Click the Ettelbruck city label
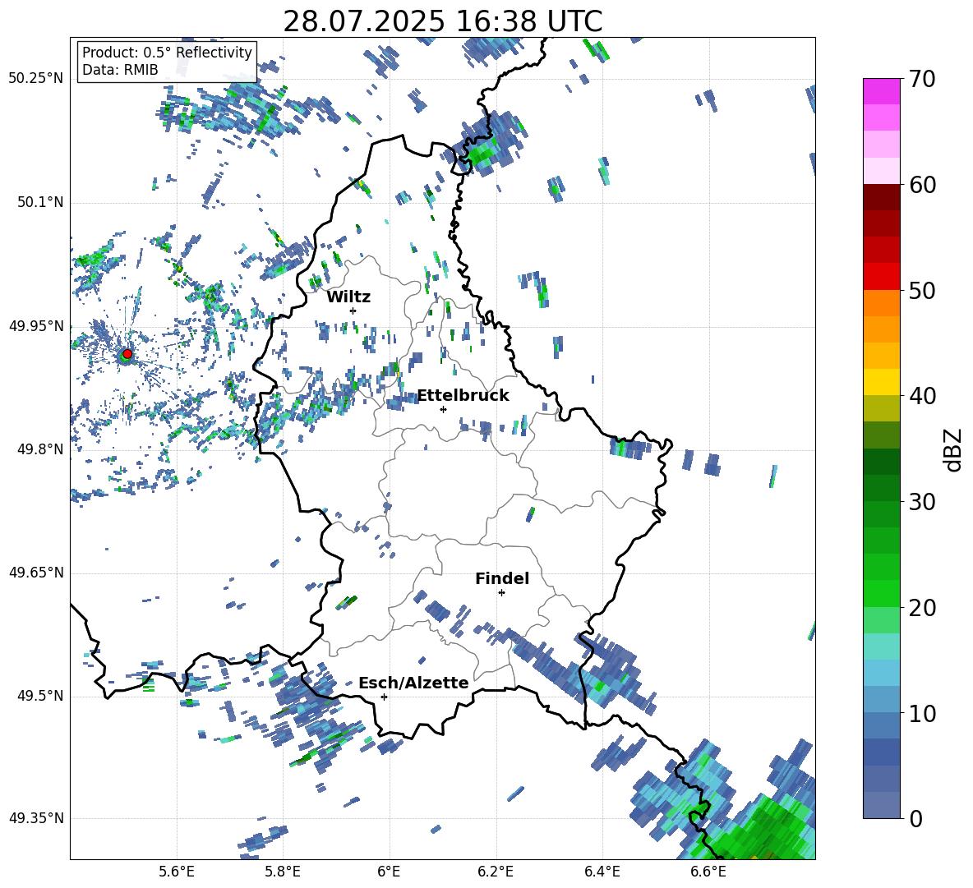The width and height of the screenshot is (973, 888). coord(463,396)
